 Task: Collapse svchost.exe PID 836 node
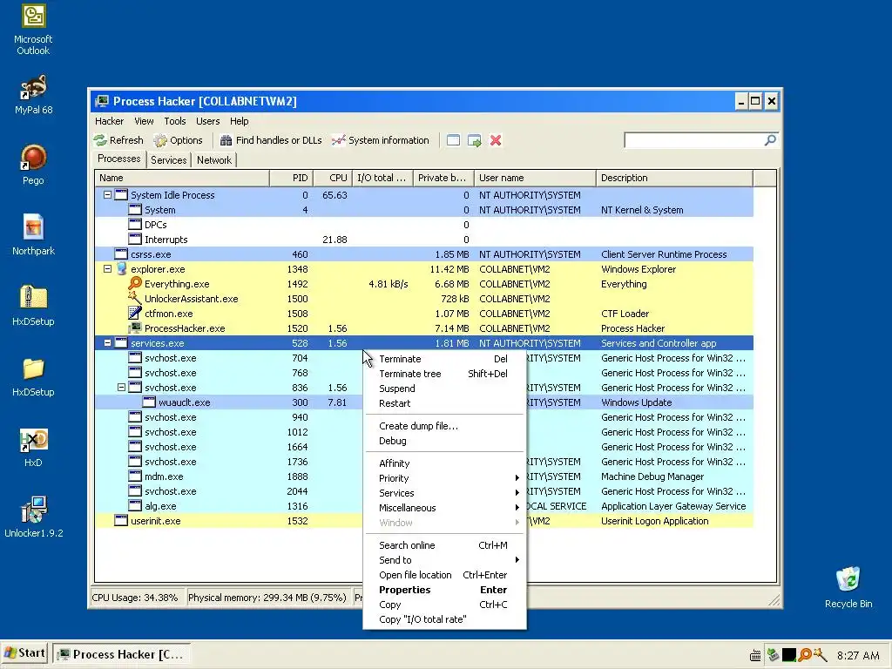click(121, 387)
